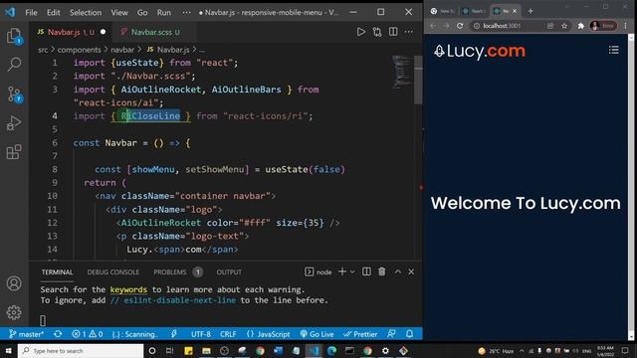Viewport: 637px width, 358px height.
Task: Open feedback icon in status bar
Action: (x=391, y=334)
